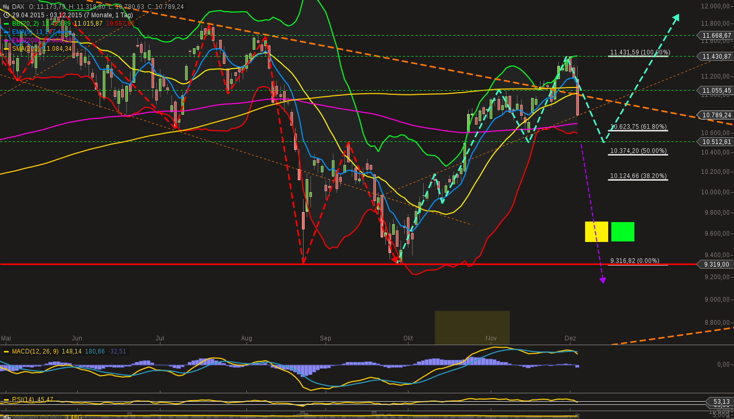Click the yellow SMA(200) line marker
Viewport: 734px width, 419px height.
coord(6,49)
